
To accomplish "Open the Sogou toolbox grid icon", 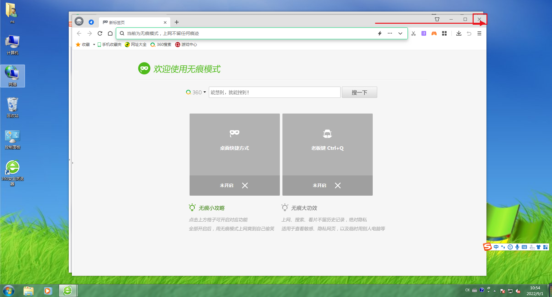I will [x=545, y=247].
